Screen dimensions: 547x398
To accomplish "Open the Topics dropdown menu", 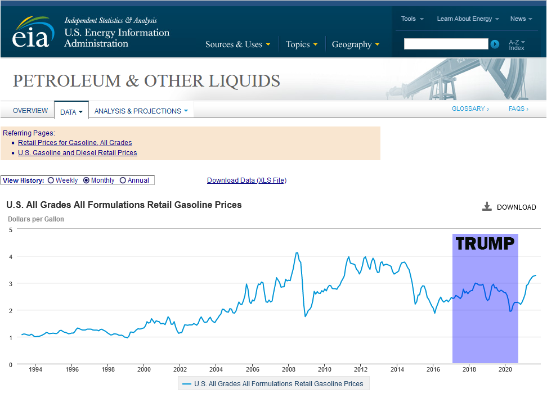I will [x=302, y=44].
